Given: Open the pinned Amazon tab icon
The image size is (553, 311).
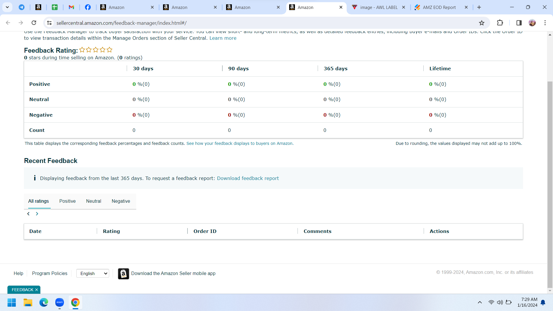Looking at the screenshot, I should [38, 7].
